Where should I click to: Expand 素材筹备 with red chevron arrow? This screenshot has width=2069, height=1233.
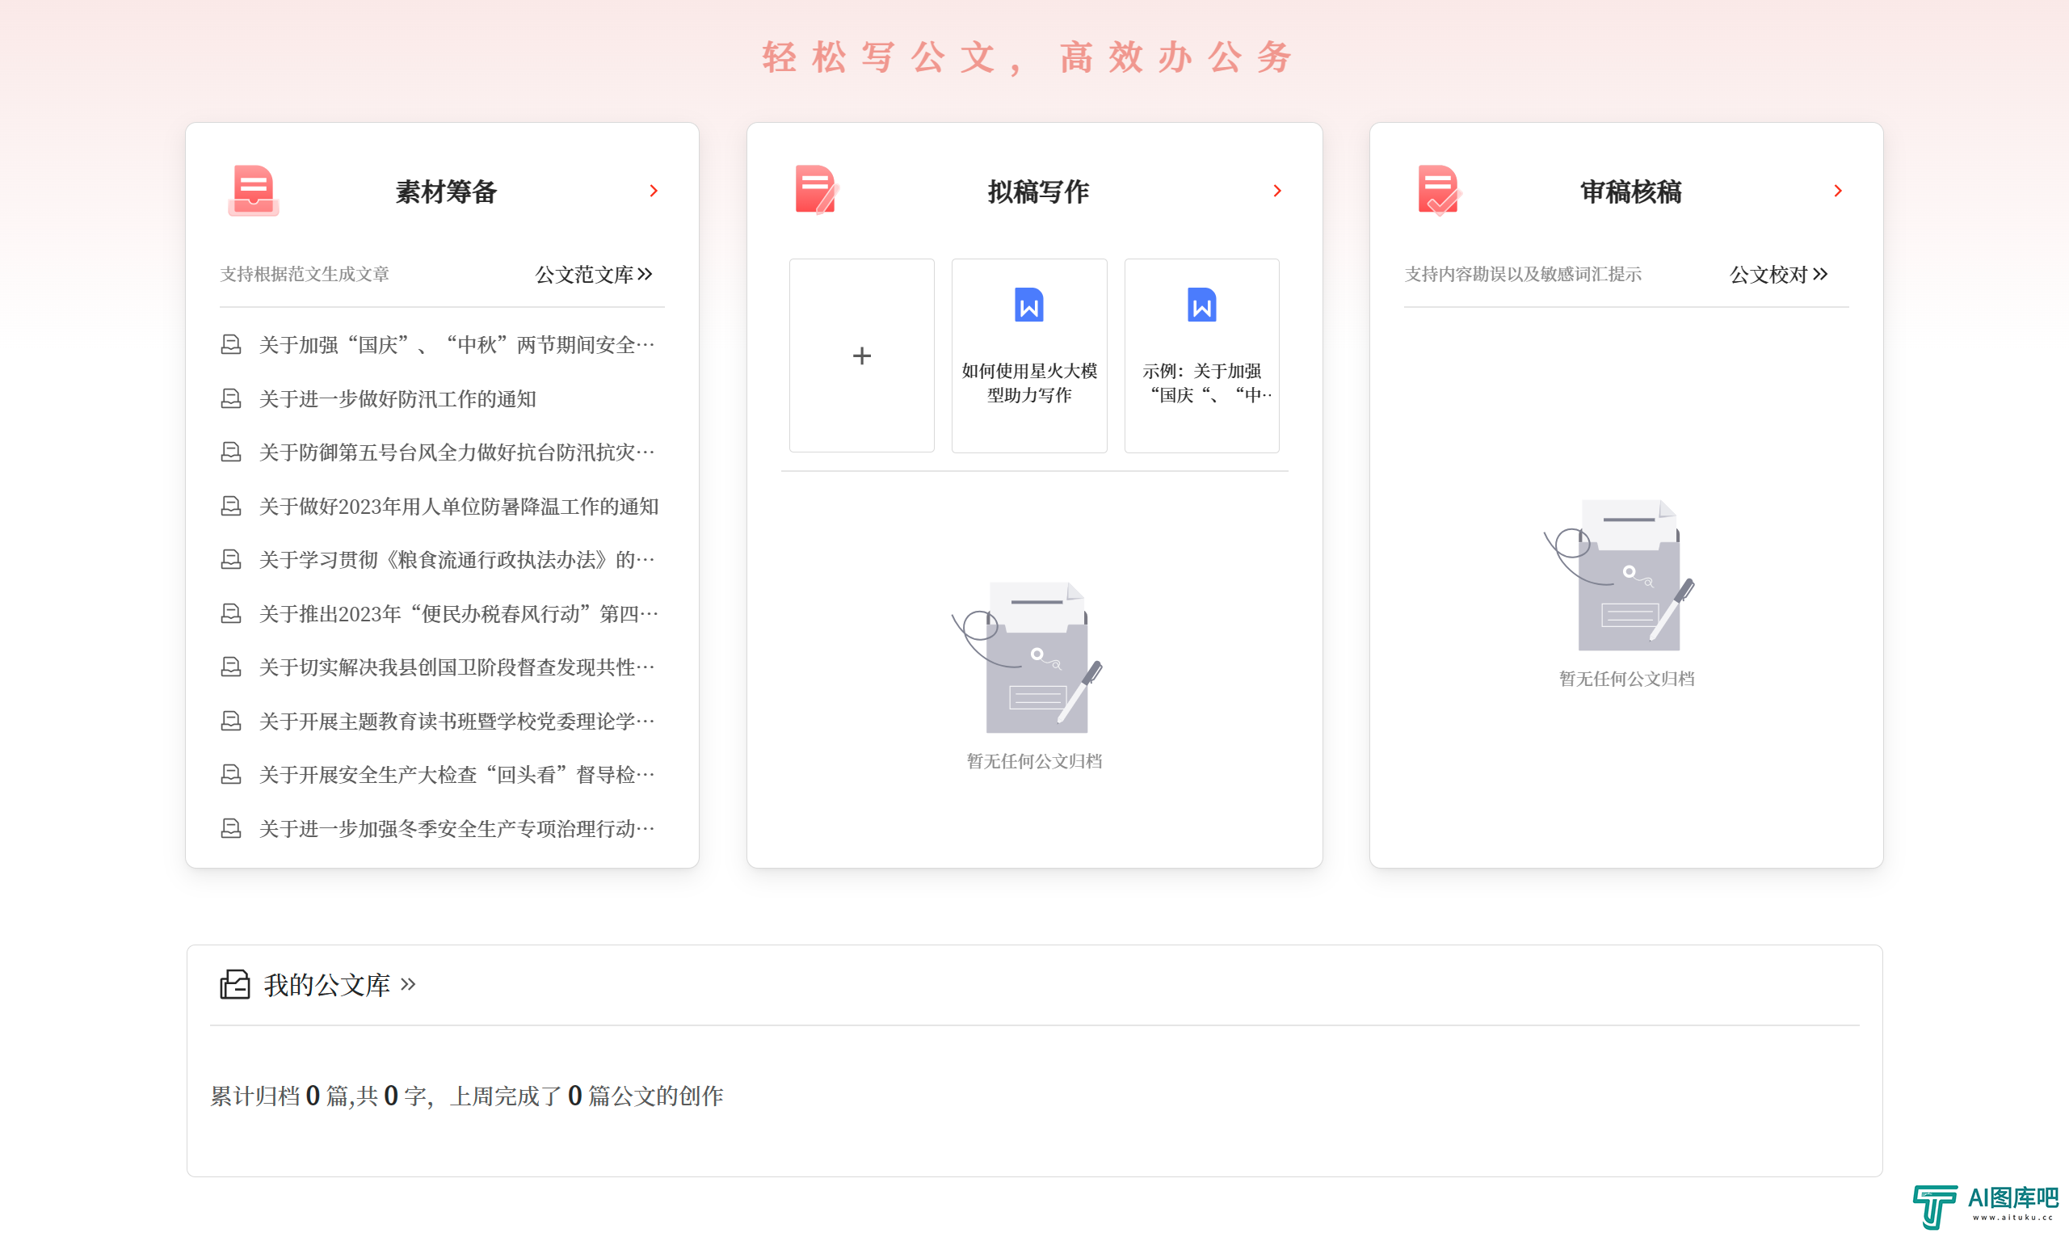click(x=654, y=191)
